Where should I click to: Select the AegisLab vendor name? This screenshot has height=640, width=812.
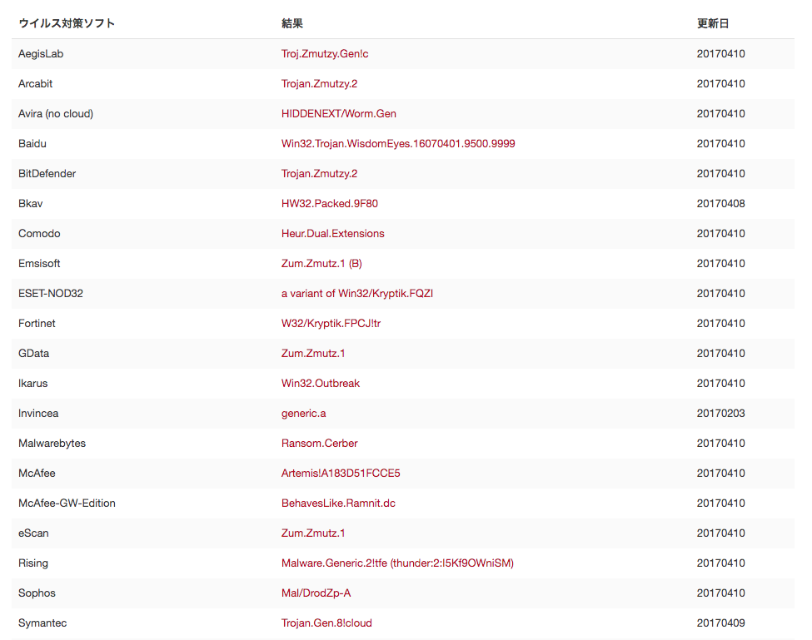(x=41, y=54)
